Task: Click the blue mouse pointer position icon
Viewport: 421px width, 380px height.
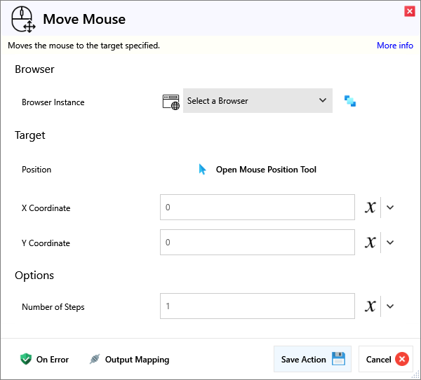Action: tap(202, 170)
